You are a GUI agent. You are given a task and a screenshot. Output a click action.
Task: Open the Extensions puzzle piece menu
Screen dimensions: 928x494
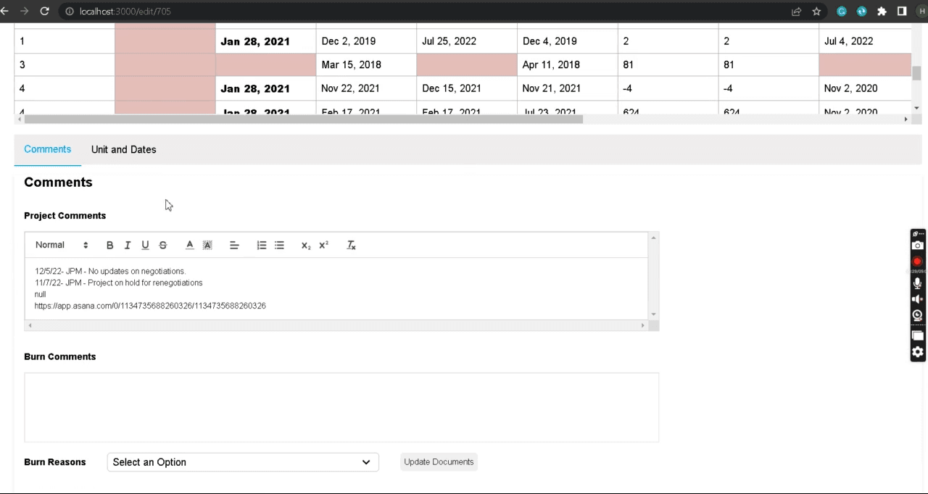[x=882, y=12]
